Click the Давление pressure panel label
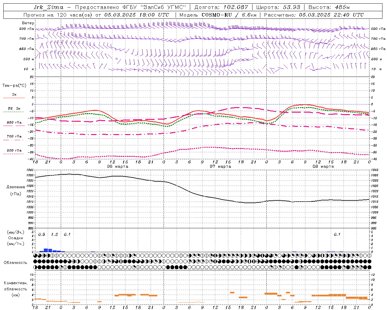This screenshot has width=387, height=310. tap(15, 187)
